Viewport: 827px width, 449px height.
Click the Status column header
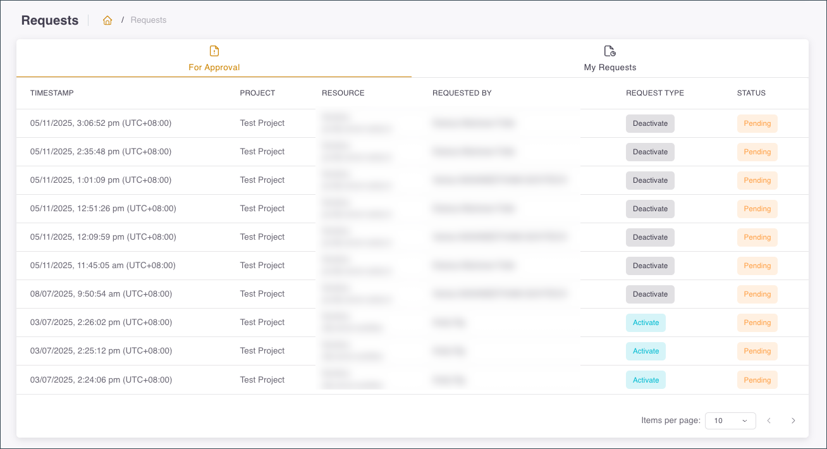pyautogui.click(x=751, y=93)
